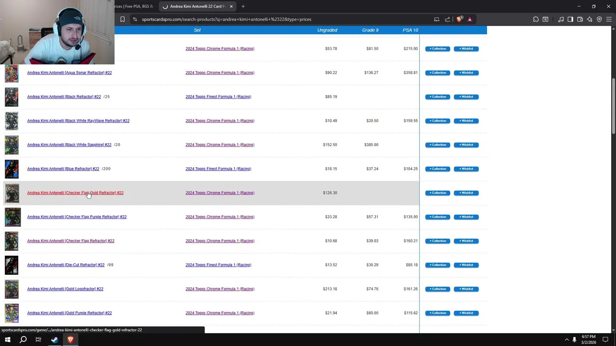616x346 pixels.
Task: Open Blue Refractor #22 card link
Action: (x=63, y=169)
